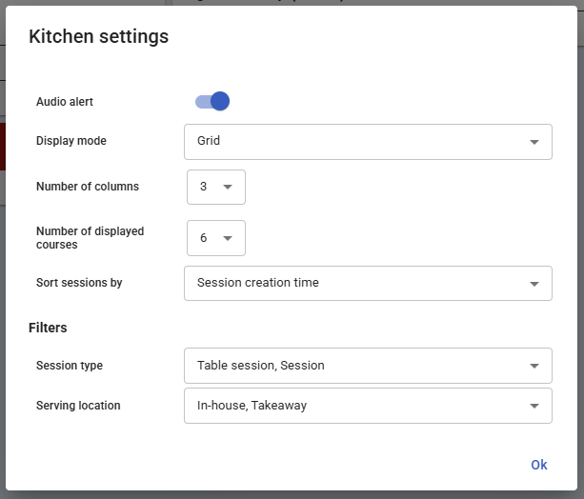The image size is (584, 499).
Task: Click the Filters section heading
Action: pos(48,328)
